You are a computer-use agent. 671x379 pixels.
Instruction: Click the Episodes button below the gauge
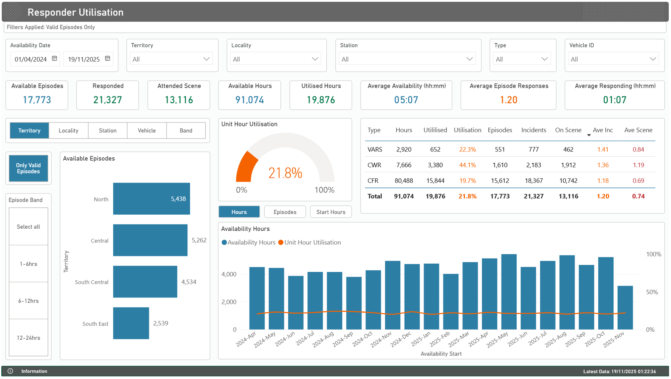click(x=285, y=212)
